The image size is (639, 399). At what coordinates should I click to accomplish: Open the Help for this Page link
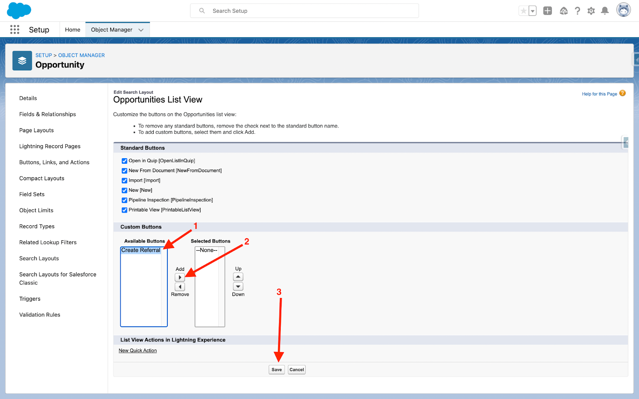pyautogui.click(x=599, y=94)
